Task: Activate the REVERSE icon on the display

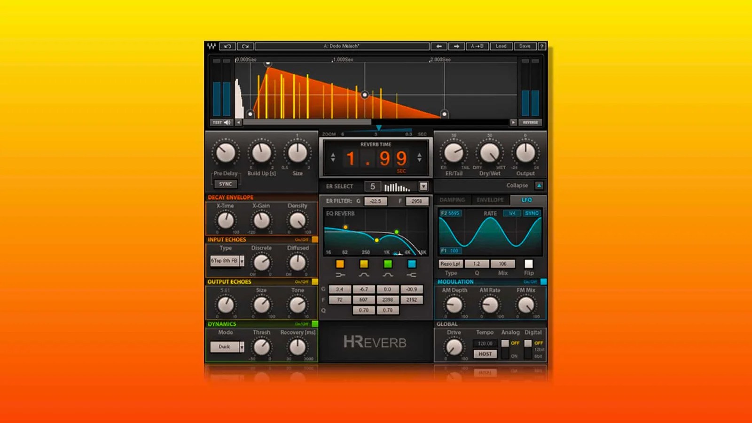Action: click(x=530, y=122)
